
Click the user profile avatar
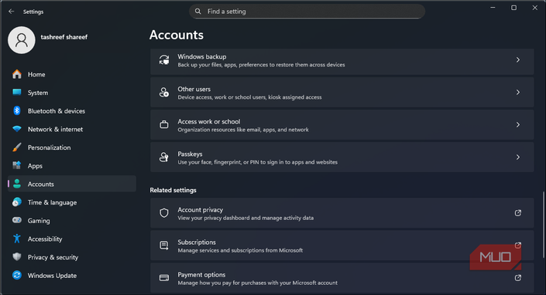(21, 40)
